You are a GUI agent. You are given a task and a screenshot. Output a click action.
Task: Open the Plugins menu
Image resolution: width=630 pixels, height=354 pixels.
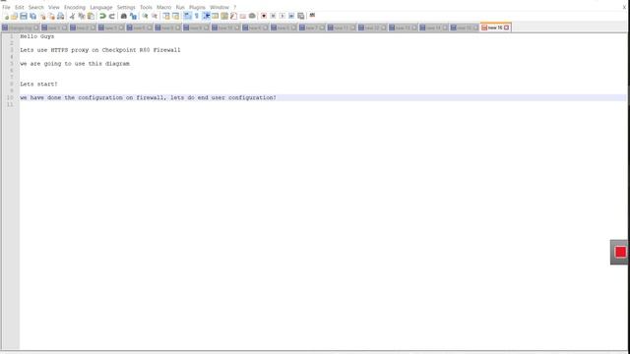[197, 7]
